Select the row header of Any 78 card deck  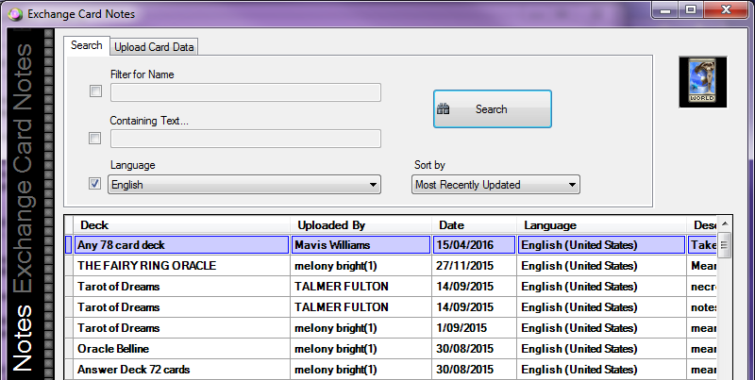[69, 245]
